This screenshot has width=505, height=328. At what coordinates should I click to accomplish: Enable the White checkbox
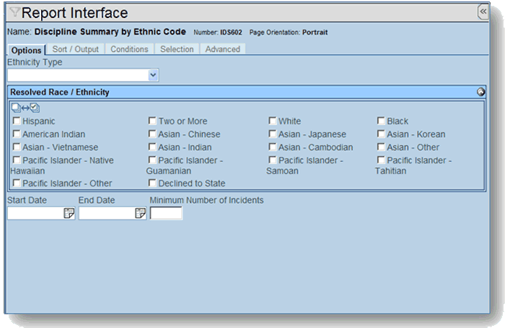tap(273, 121)
